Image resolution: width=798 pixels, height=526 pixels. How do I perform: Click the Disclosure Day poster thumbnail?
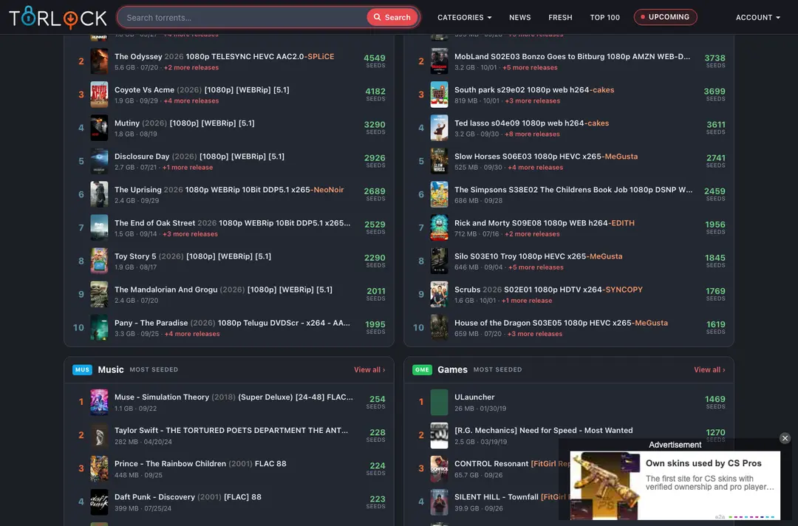[99, 161]
